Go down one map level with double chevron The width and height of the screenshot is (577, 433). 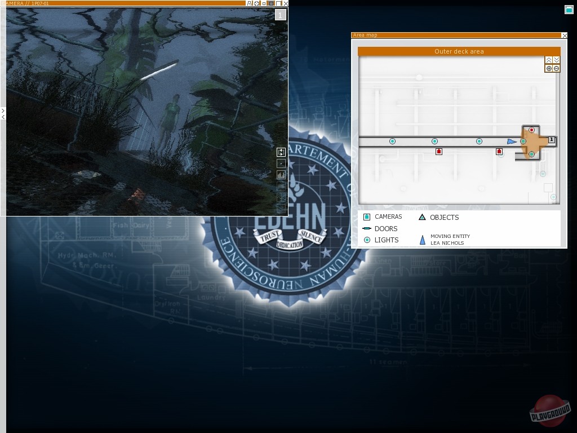click(x=556, y=60)
